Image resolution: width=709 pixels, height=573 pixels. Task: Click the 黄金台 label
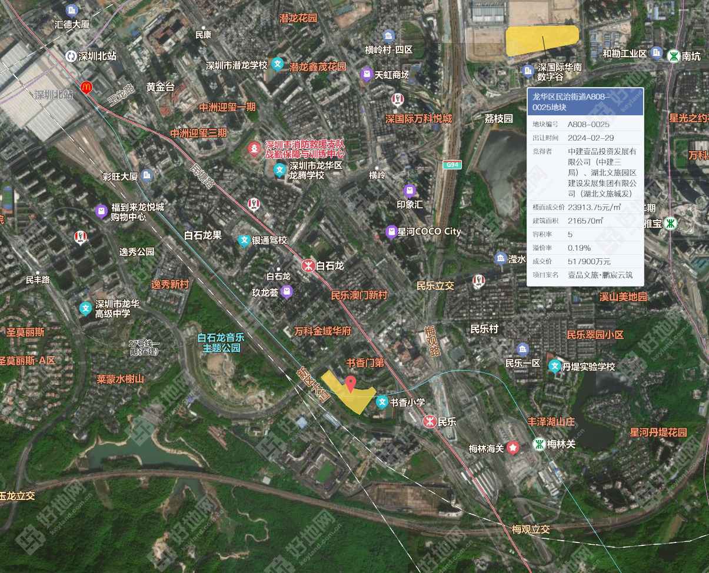pos(161,87)
